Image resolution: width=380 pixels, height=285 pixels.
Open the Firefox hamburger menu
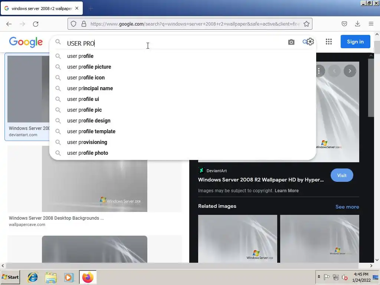click(371, 24)
